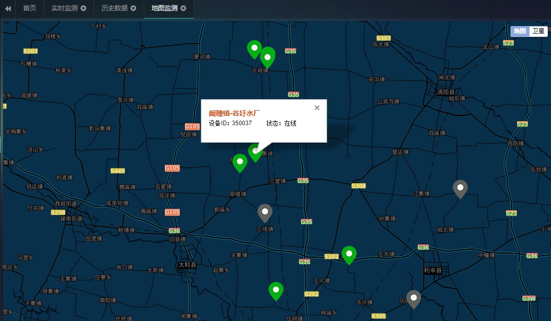Click the gray marker near 马店镇
The image size is (551, 321).
(414, 298)
